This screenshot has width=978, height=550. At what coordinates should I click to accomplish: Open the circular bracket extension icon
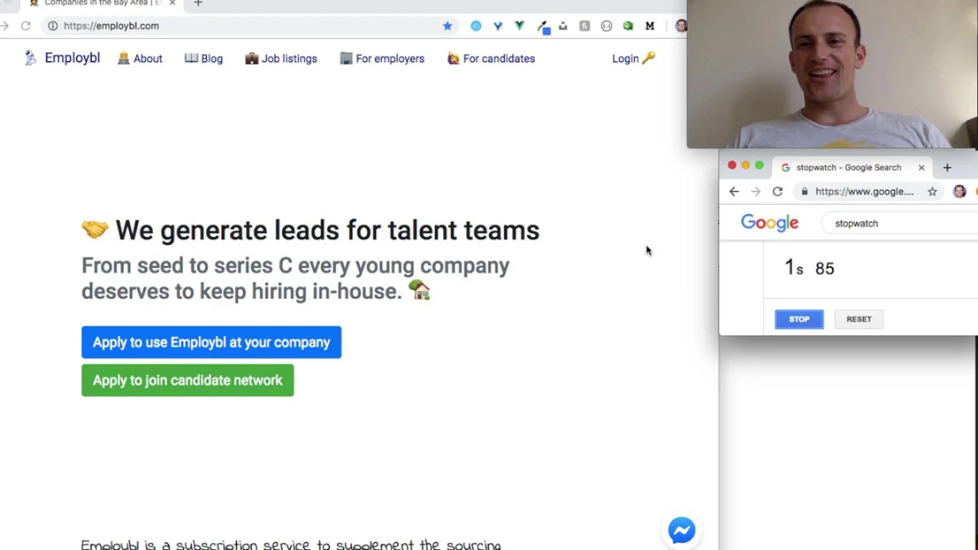point(607,26)
